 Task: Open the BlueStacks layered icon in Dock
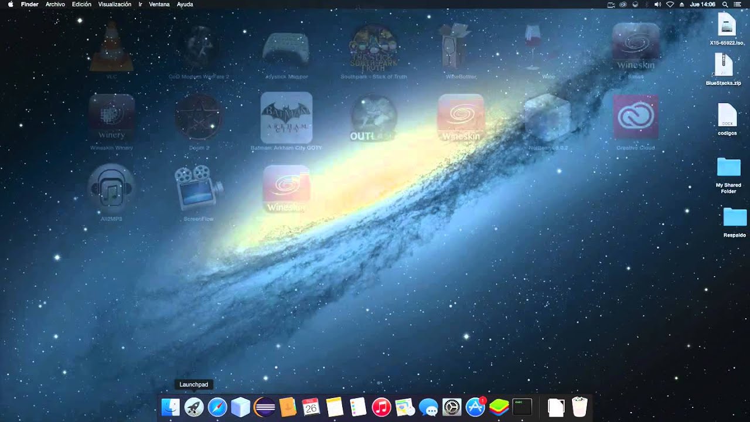click(x=499, y=407)
